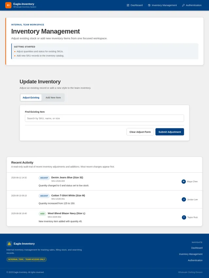Click Jordan Lee's avatar badge
The height and width of the screenshot is (278, 209).
point(184,199)
